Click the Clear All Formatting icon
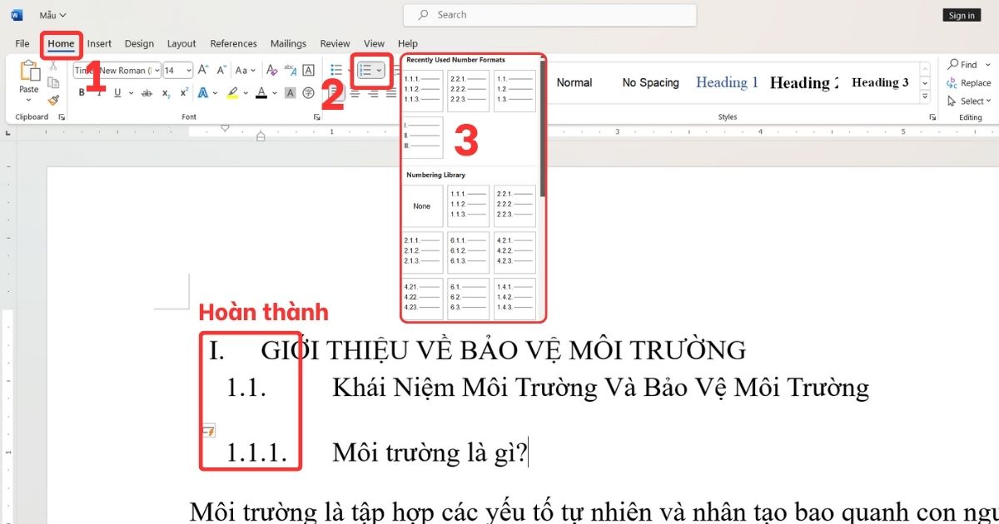The height and width of the screenshot is (524, 999). 272,70
